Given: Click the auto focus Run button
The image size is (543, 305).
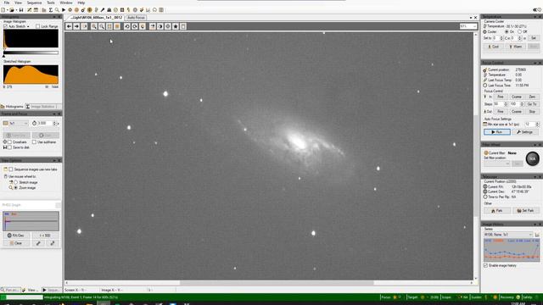Looking at the screenshot, I should pyautogui.click(x=497, y=132).
